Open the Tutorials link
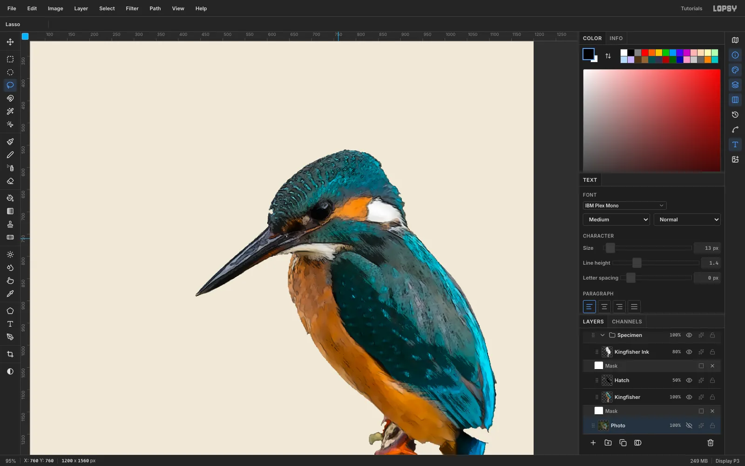The height and width of the screenshot is (466, 745). [691, 8]
